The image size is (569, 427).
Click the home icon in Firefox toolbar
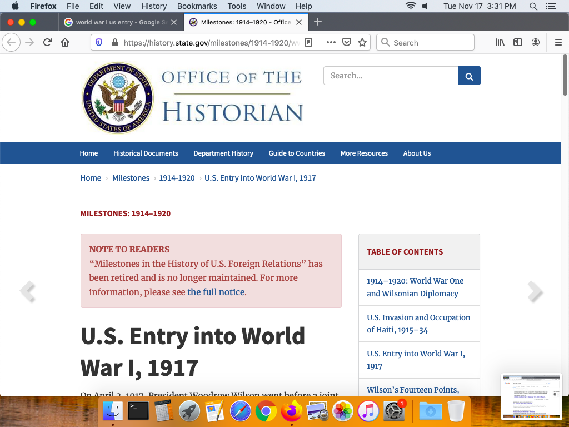tap(65, 43)
